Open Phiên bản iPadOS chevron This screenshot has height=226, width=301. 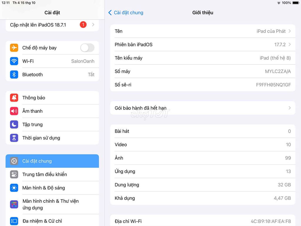coord(290,44)
